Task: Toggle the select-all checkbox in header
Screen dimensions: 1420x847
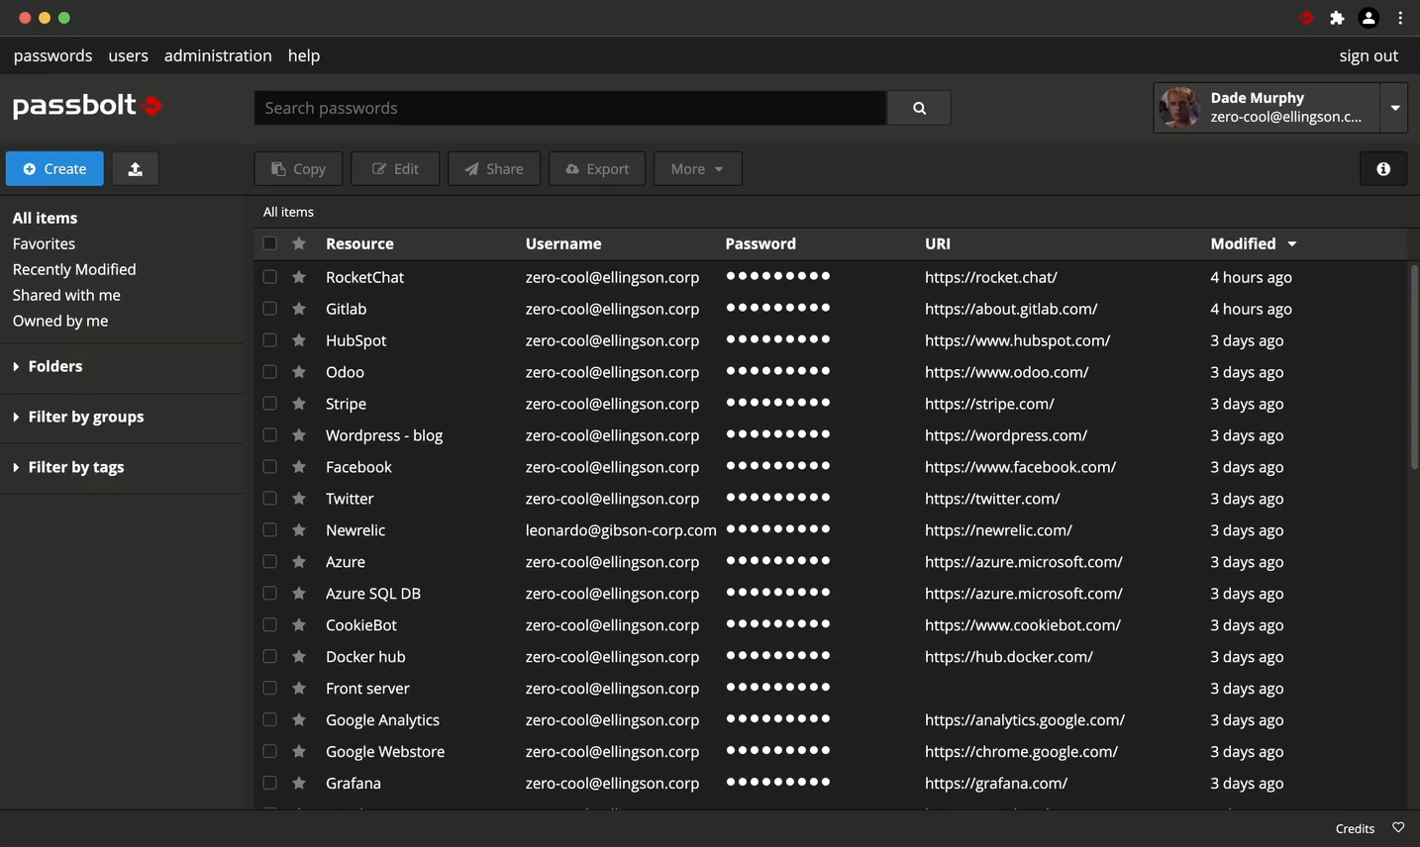Action: pyautogui.click(x=269, y=243)
